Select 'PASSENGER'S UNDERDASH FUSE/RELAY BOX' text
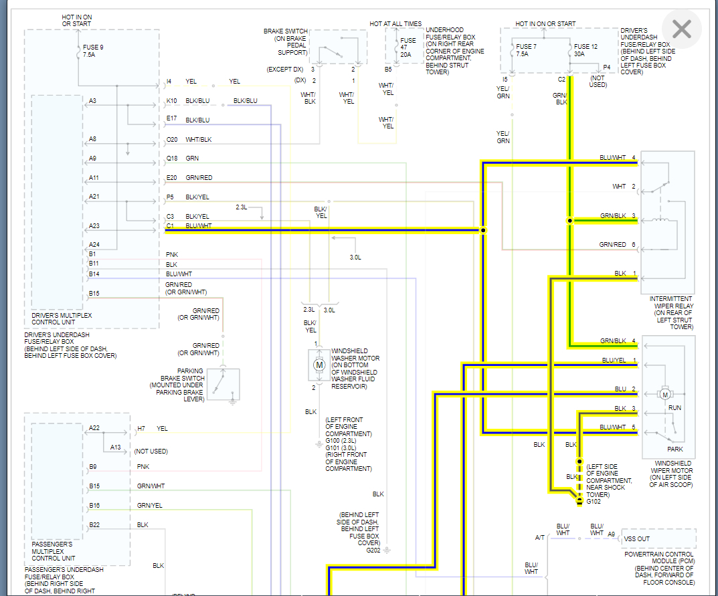The height and width of the screenshot is (596, 718). pos(64,573)
